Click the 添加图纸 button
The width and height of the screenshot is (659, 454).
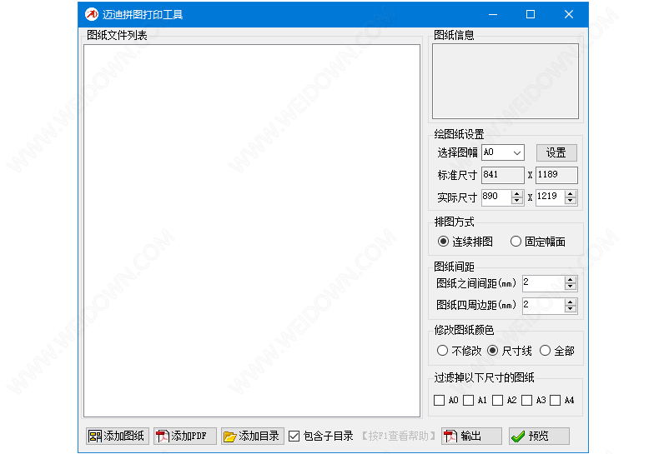pos(118,436)
